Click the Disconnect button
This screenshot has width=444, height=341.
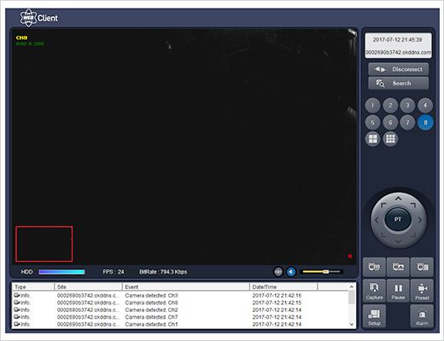(398, 69)
